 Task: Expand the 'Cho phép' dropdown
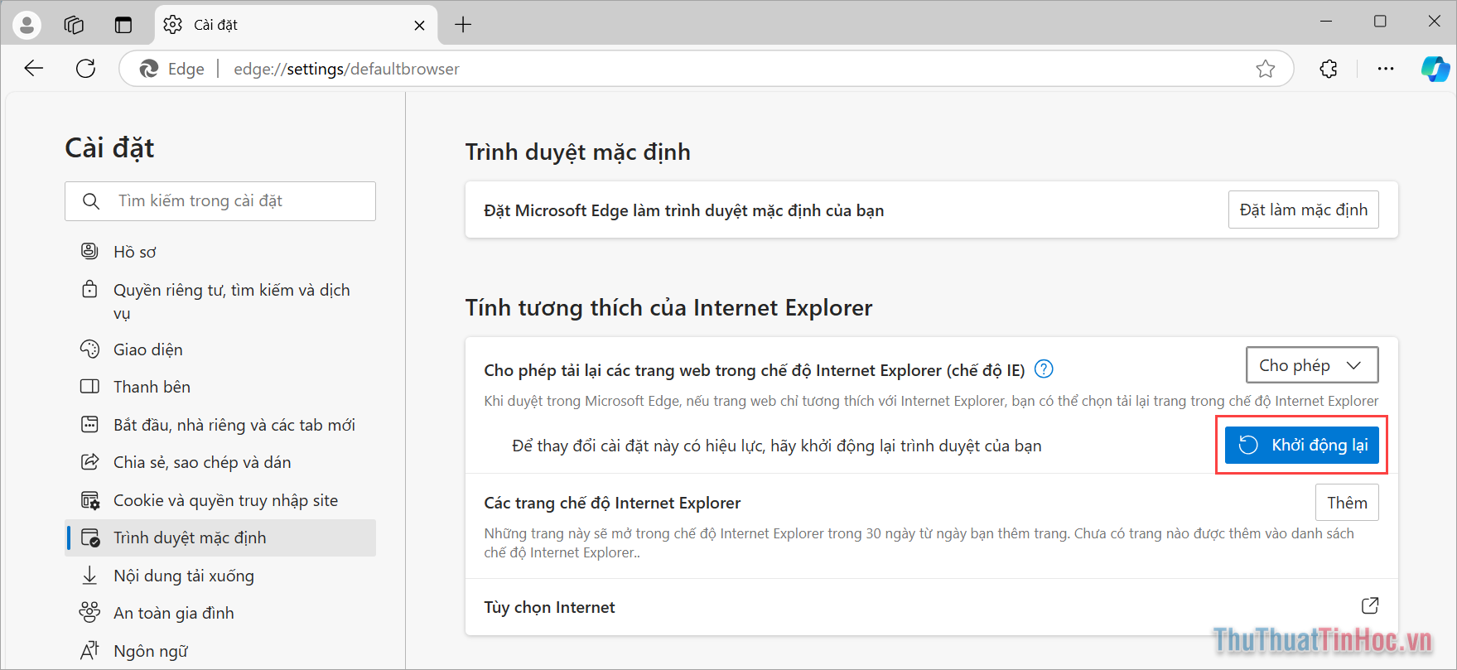point(1311,365)
